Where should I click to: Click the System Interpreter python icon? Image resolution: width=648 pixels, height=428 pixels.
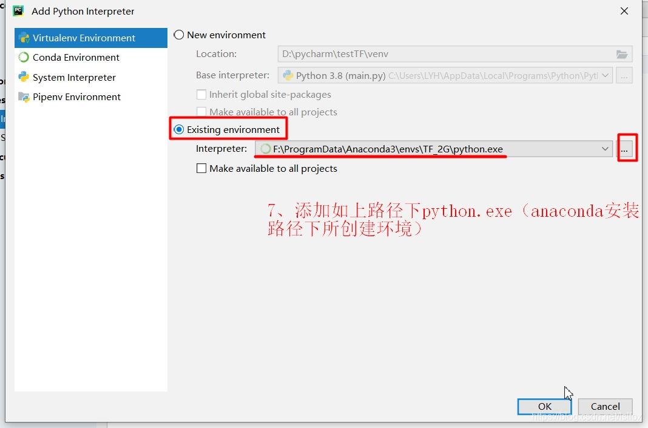coord(24,77)
